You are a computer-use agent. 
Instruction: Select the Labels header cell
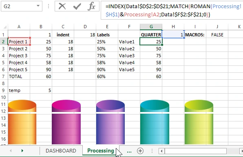coord(107,35)
